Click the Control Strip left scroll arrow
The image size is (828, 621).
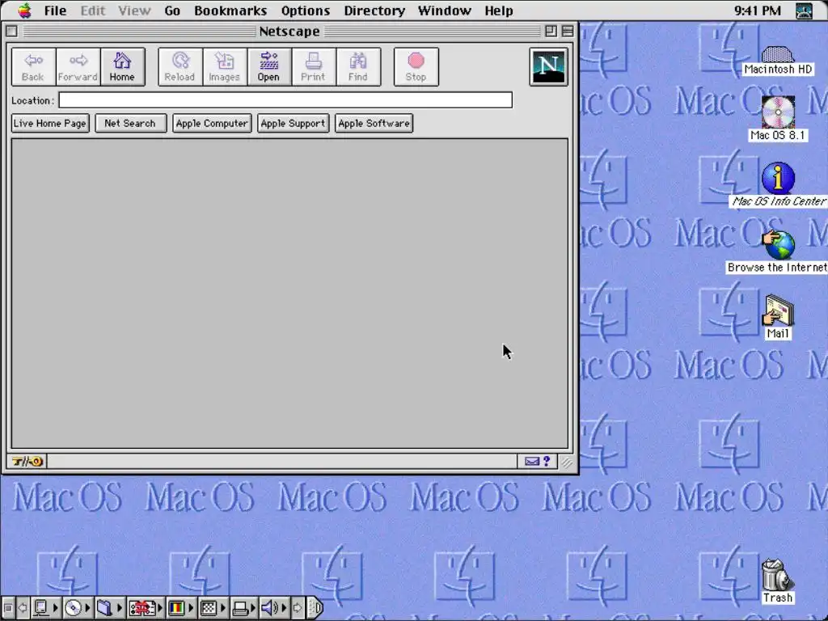click(23, 608)
